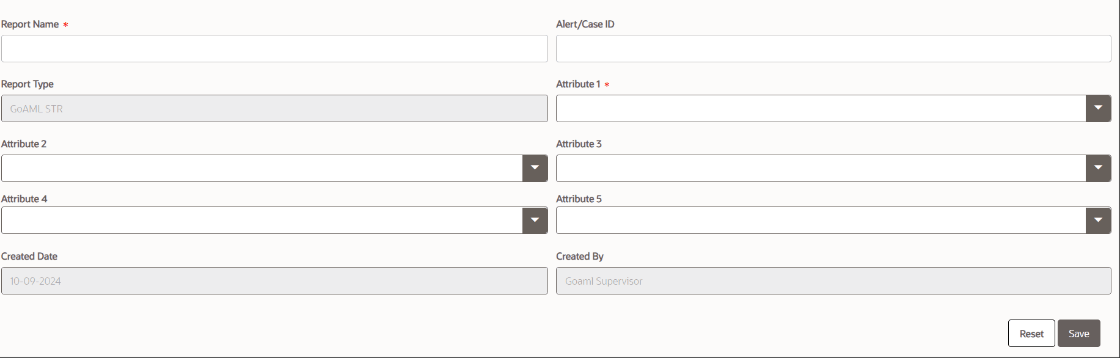The image size is (1120, 358).
Task: Click the Created By Goaml Supervisor field
Action: pyautogui.click(x=833, y=281)
